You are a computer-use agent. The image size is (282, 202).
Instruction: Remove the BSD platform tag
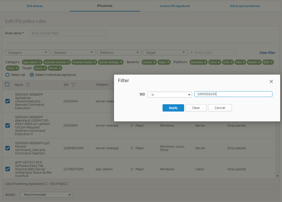click(x=272, y=62)
